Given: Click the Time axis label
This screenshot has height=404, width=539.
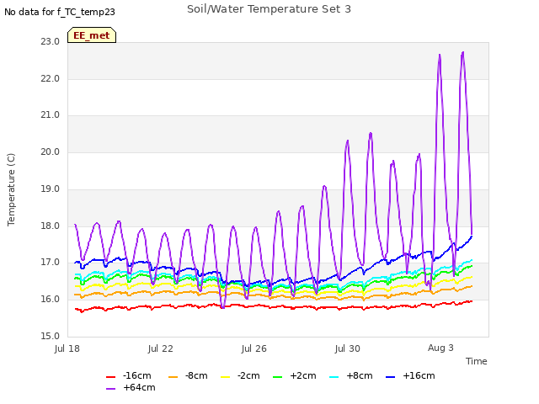Looking at the screenshot, I should click(477, 361).
